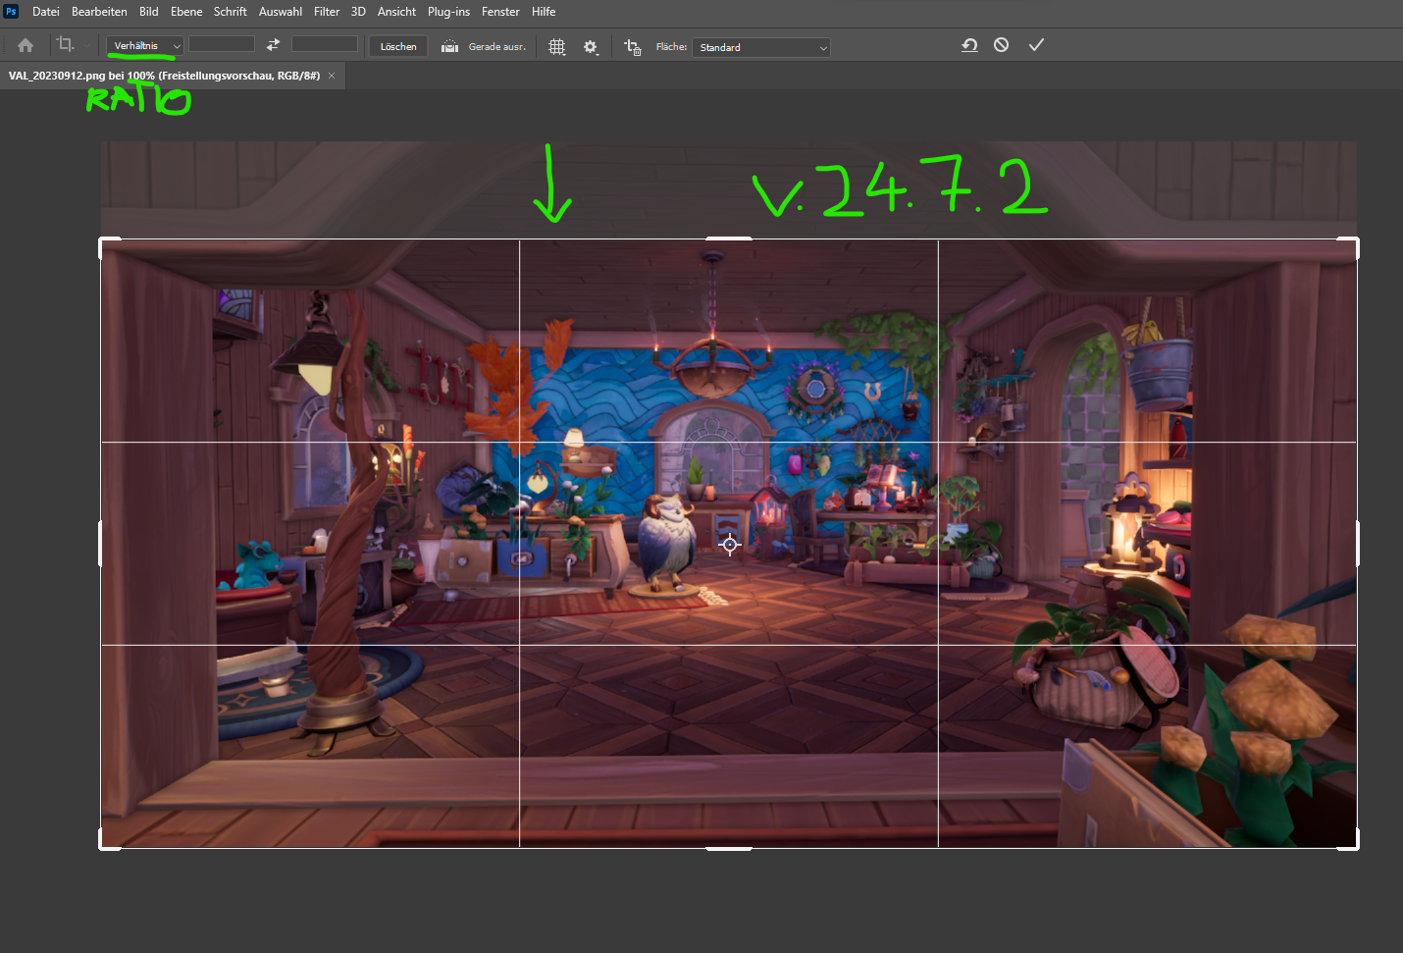Open the 3D menu

coord(358,12)
